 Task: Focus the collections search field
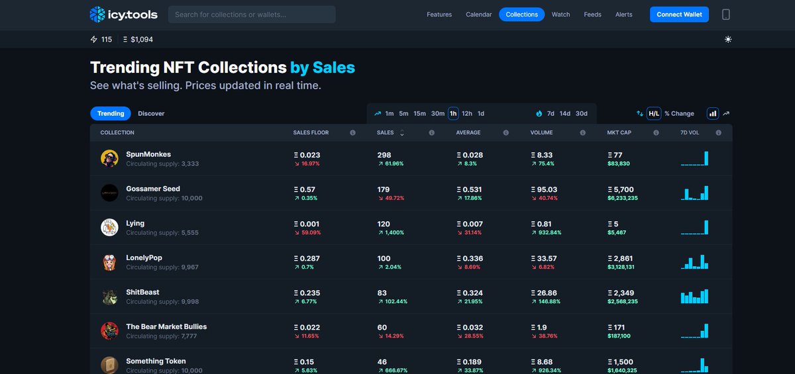pos(252,15)
